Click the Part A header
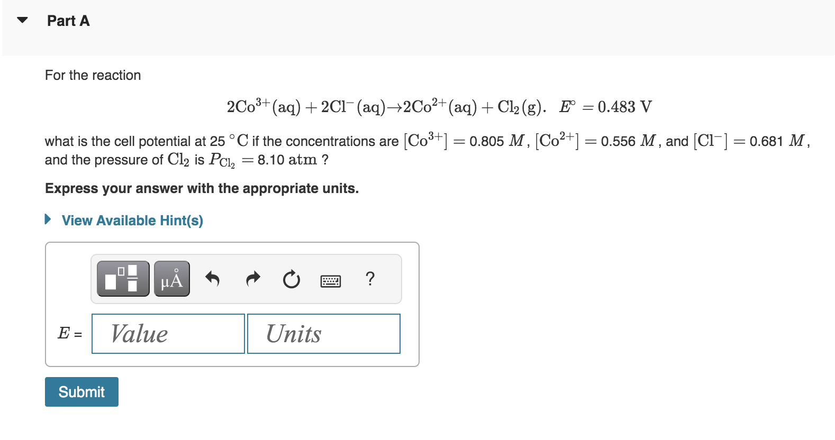The height and width of the screenshot is (440, 835). (68, 20)
